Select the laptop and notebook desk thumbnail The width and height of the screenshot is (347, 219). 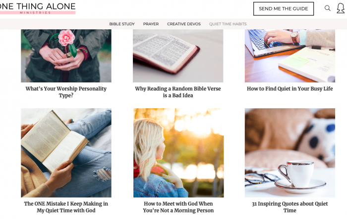[290, 56]
